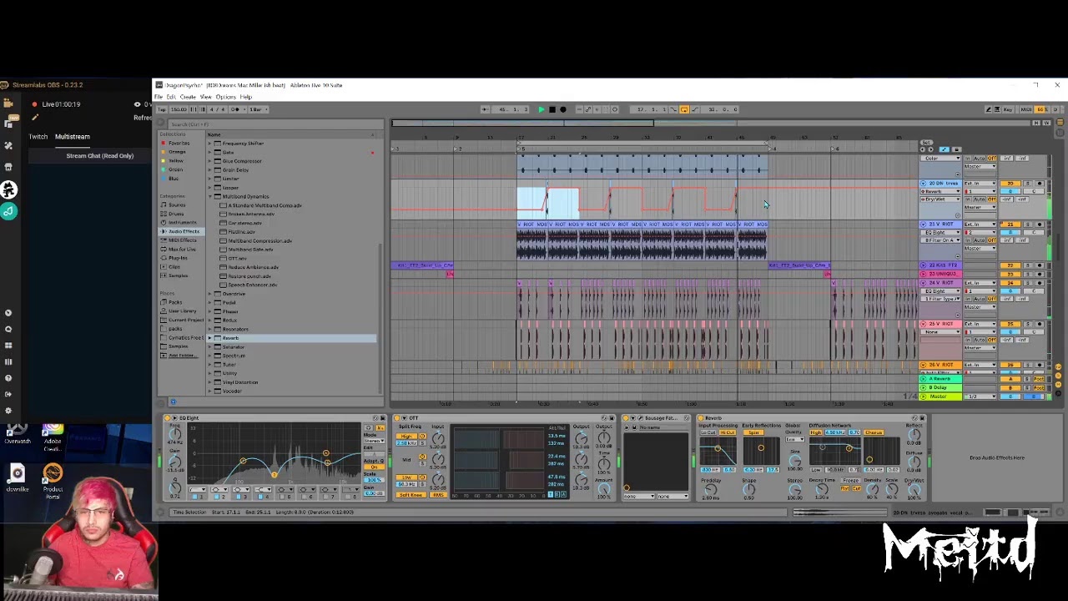Toggle the Reverb device activator
The image size is (1068, 601).
(702, 418)
